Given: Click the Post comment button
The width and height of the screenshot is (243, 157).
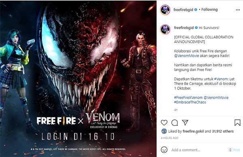Looking at the screenshot, I should pos(237,150).
